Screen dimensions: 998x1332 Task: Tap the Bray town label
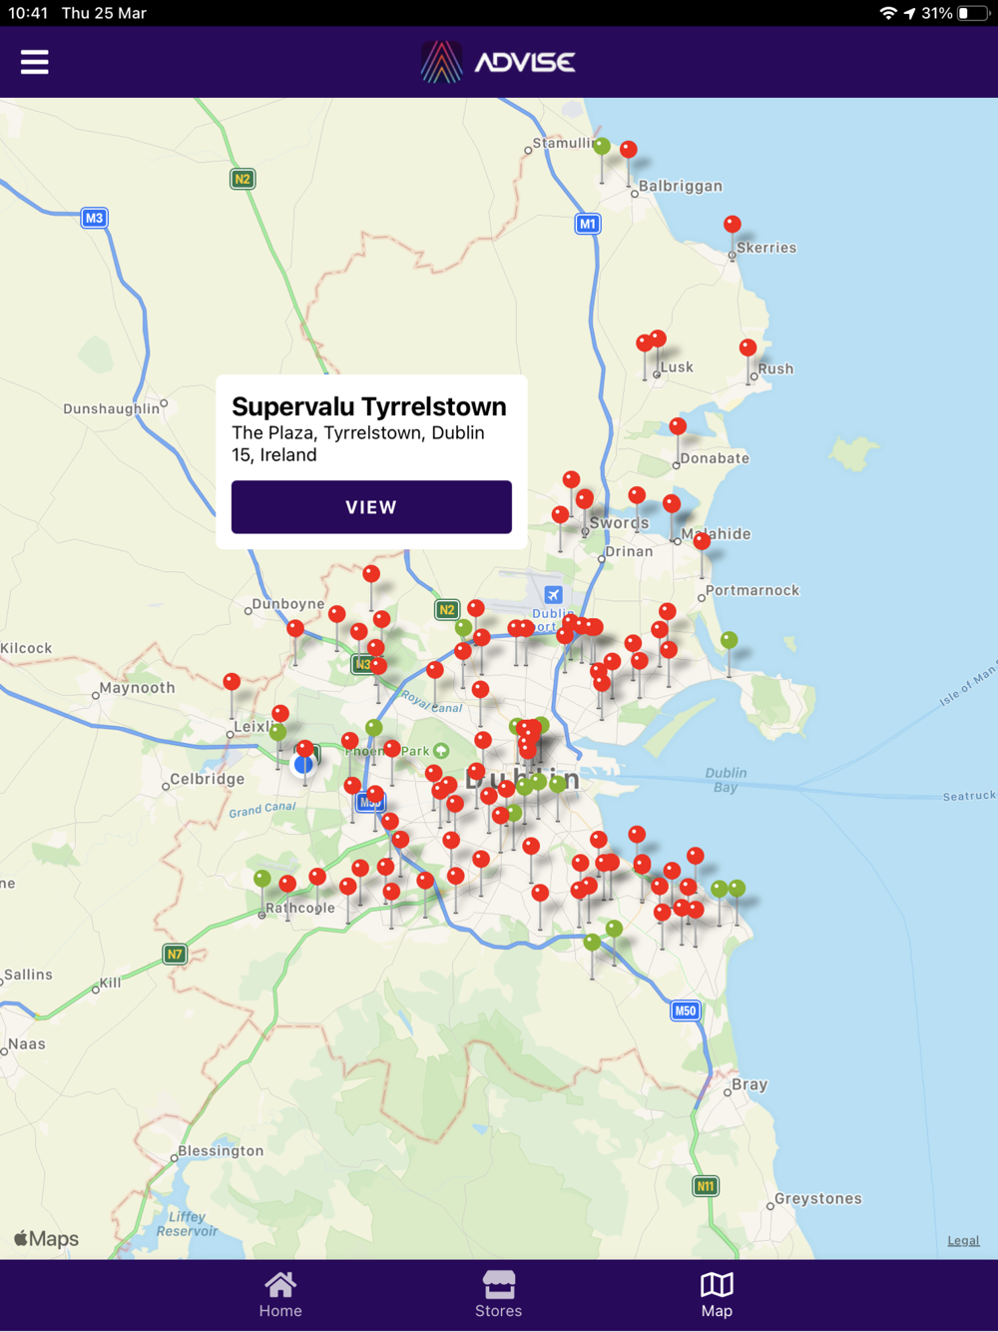pyautogui.click(x=749, y=1084)
